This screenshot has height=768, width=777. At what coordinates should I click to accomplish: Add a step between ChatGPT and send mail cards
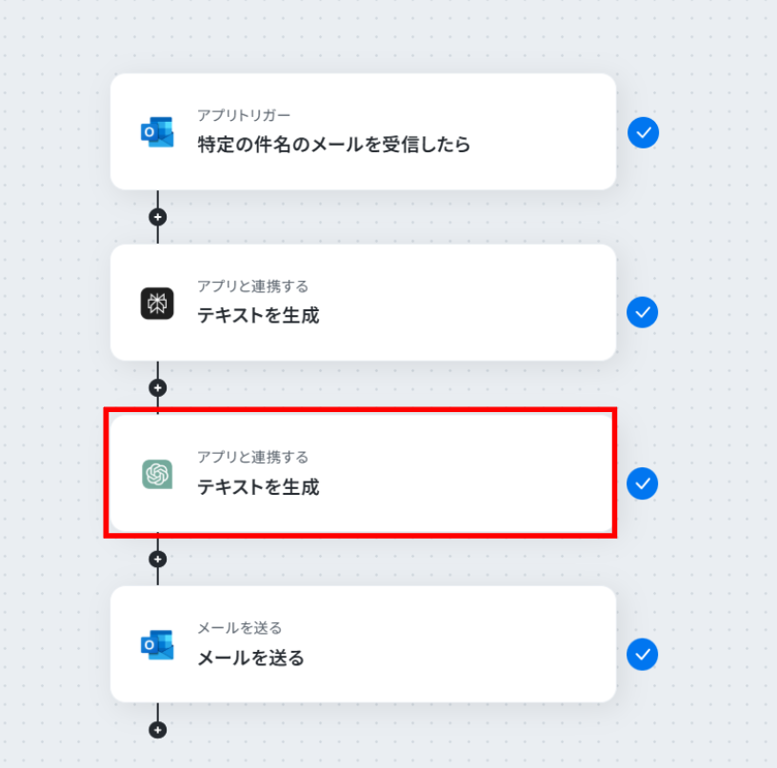click(x=157, y=559)
